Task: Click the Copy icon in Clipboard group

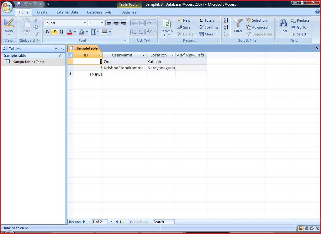Action: pyautogui.click(x=36, y=27)
